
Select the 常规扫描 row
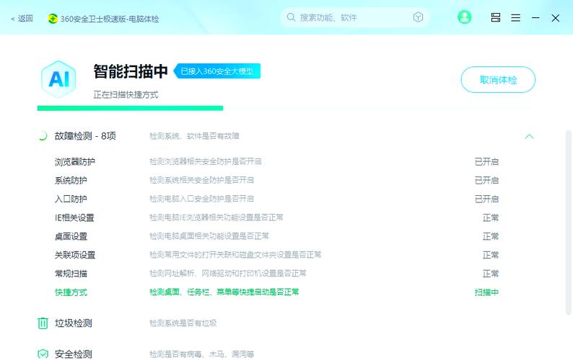coord(276,274)
